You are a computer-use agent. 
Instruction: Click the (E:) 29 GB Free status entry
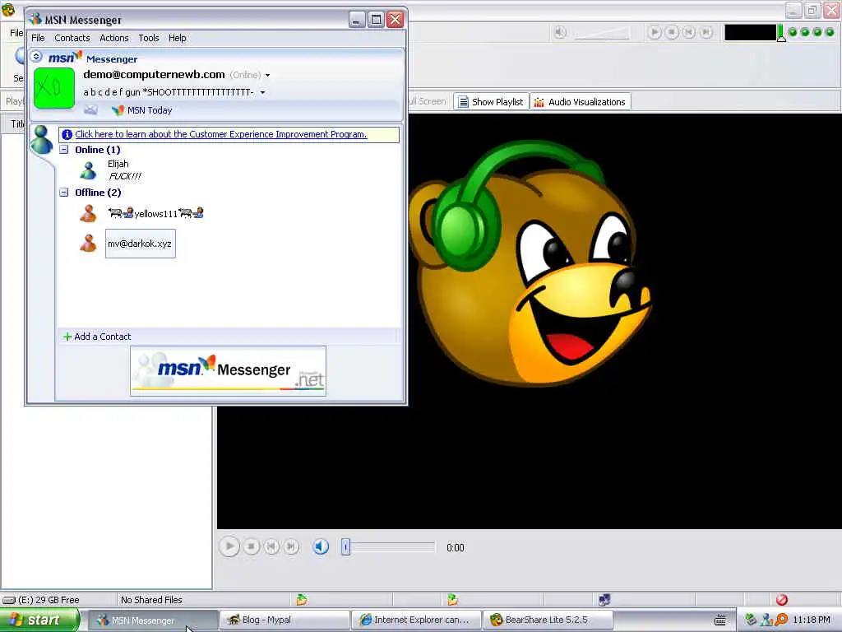pyautogui.click(x=41, y=600)
